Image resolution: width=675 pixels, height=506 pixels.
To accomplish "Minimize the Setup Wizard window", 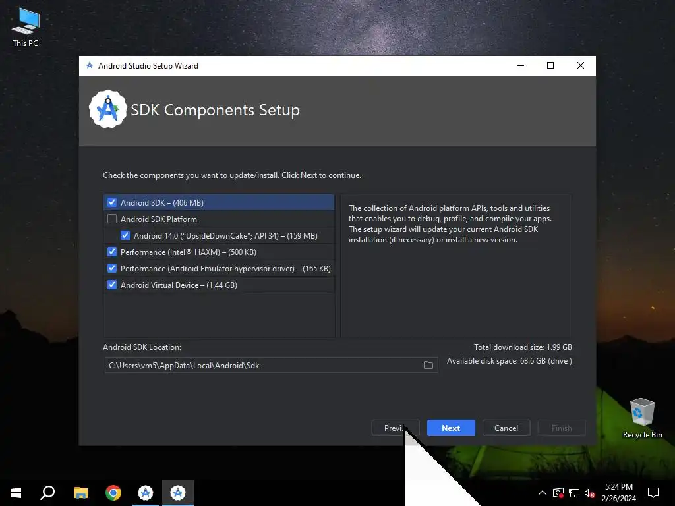I will point(521,65).
